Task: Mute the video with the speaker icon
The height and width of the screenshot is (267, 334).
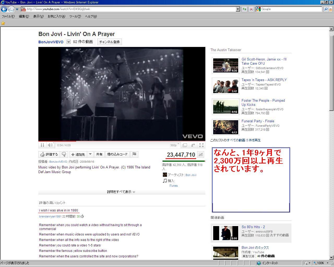Action: [x=50, y=145]
